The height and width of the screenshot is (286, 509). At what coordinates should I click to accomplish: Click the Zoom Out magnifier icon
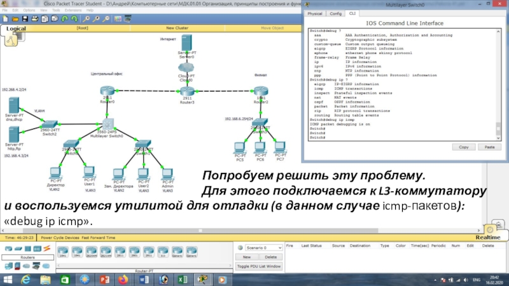[106, 19]
